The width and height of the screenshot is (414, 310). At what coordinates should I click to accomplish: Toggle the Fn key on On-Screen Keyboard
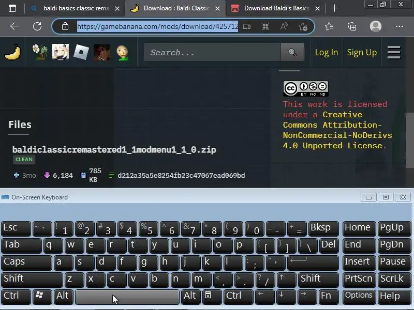coord(328,297)
